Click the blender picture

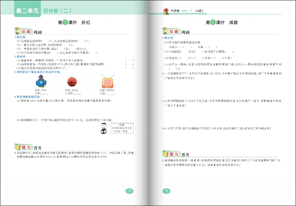(104, 128)
